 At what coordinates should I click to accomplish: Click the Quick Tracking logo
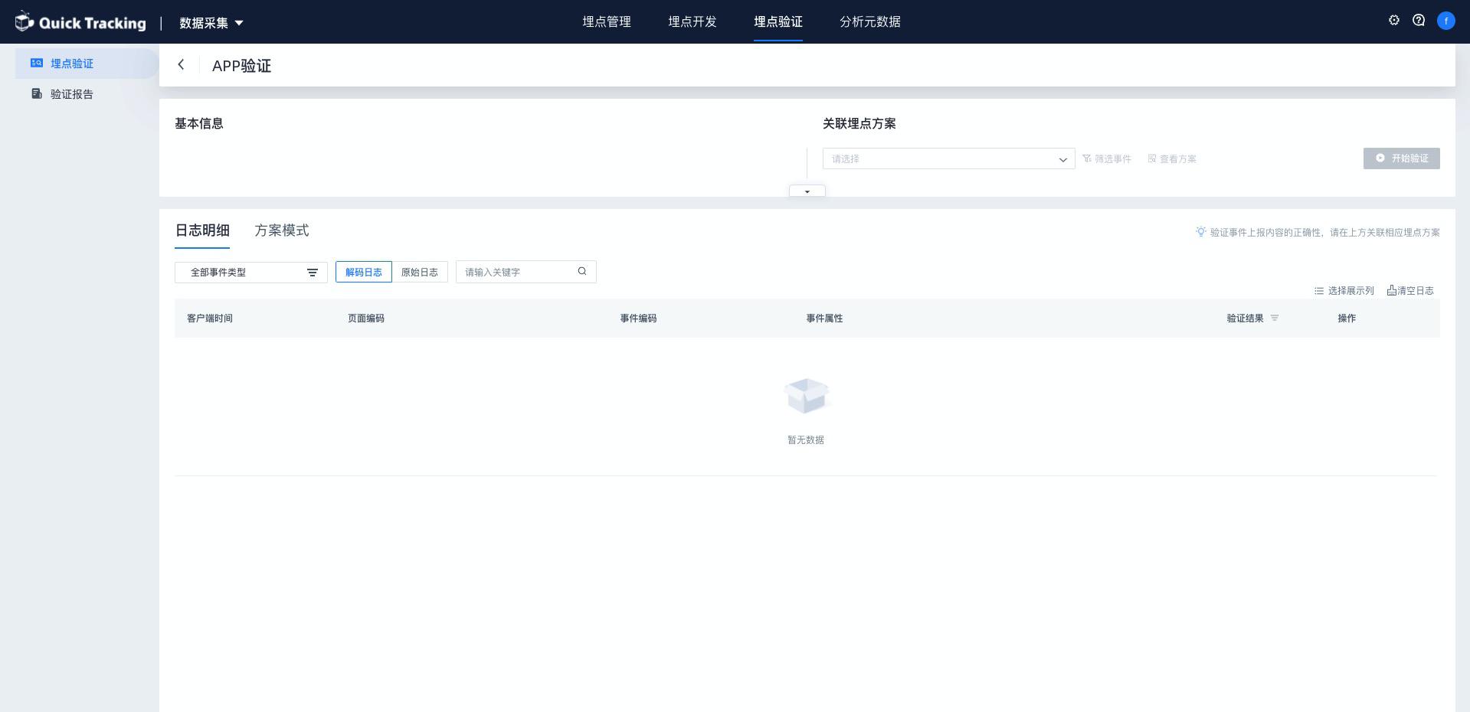pos(80,22)
